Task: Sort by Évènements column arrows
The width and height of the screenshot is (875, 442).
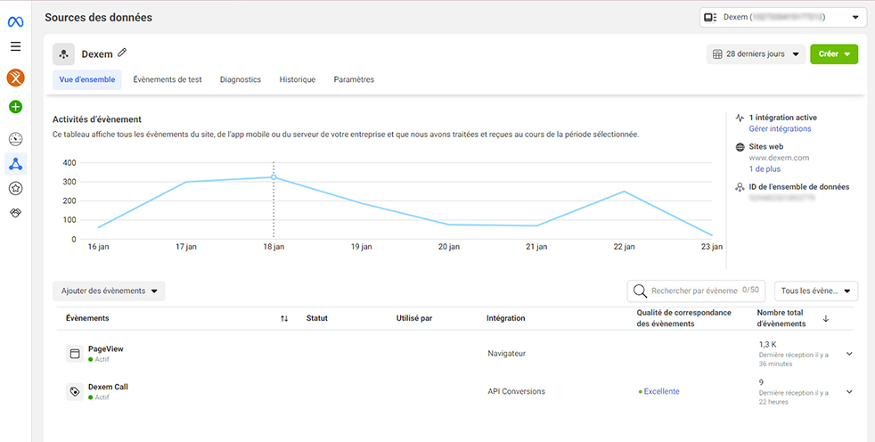Action: (x=284, y=319)
